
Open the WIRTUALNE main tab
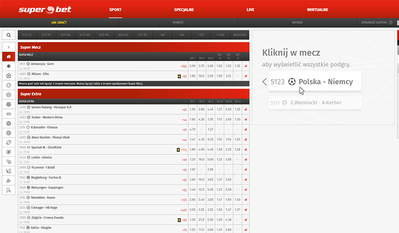pyautogui.click(x=317, y=10)
